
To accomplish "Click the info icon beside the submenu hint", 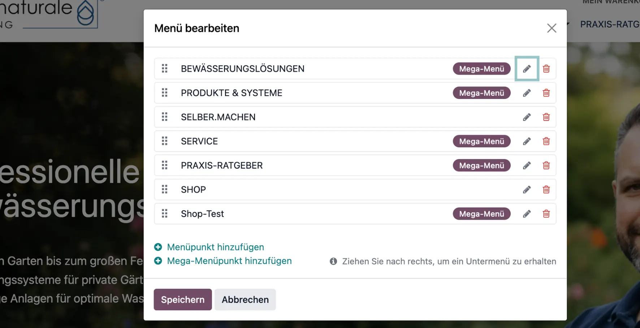I will click(333, 261).
